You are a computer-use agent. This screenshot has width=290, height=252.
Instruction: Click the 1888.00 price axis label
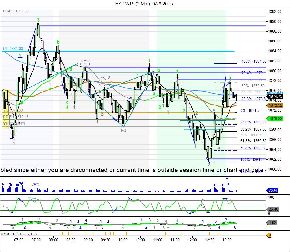(275, 31)
